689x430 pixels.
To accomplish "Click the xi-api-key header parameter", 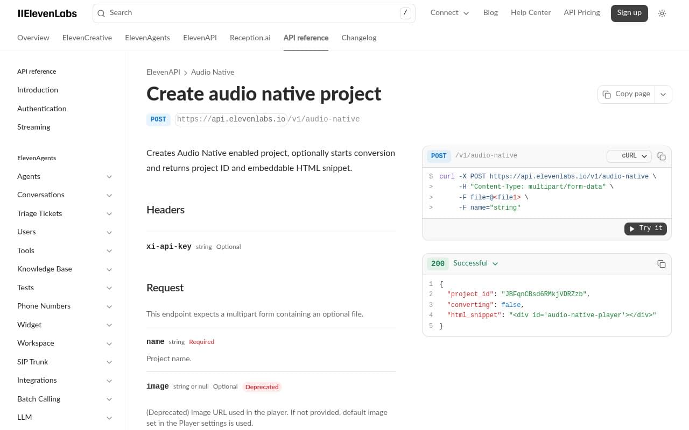I will (x=169, y=247).
